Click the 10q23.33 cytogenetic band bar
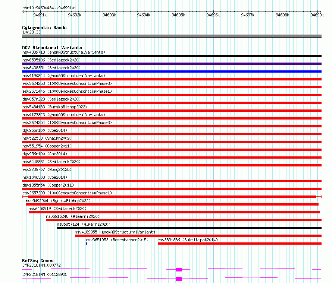 tap(172, 36)
